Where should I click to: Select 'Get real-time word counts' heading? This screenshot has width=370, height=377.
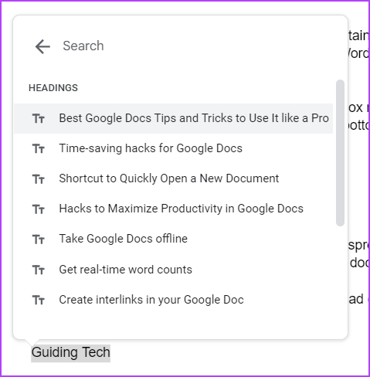pyautogui.click(x=173, y=270)
